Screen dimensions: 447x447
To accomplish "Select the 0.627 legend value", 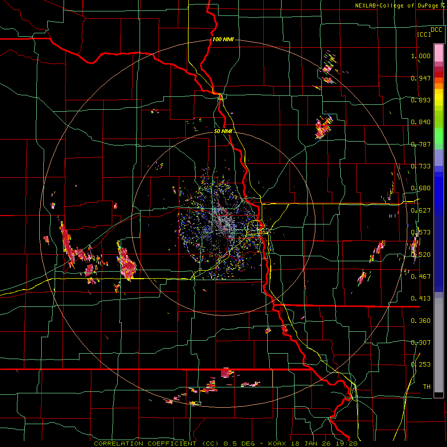I will (x=421, y=211).
